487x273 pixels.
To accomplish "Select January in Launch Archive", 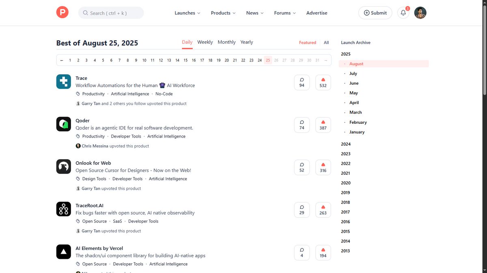I will [357, 132].
